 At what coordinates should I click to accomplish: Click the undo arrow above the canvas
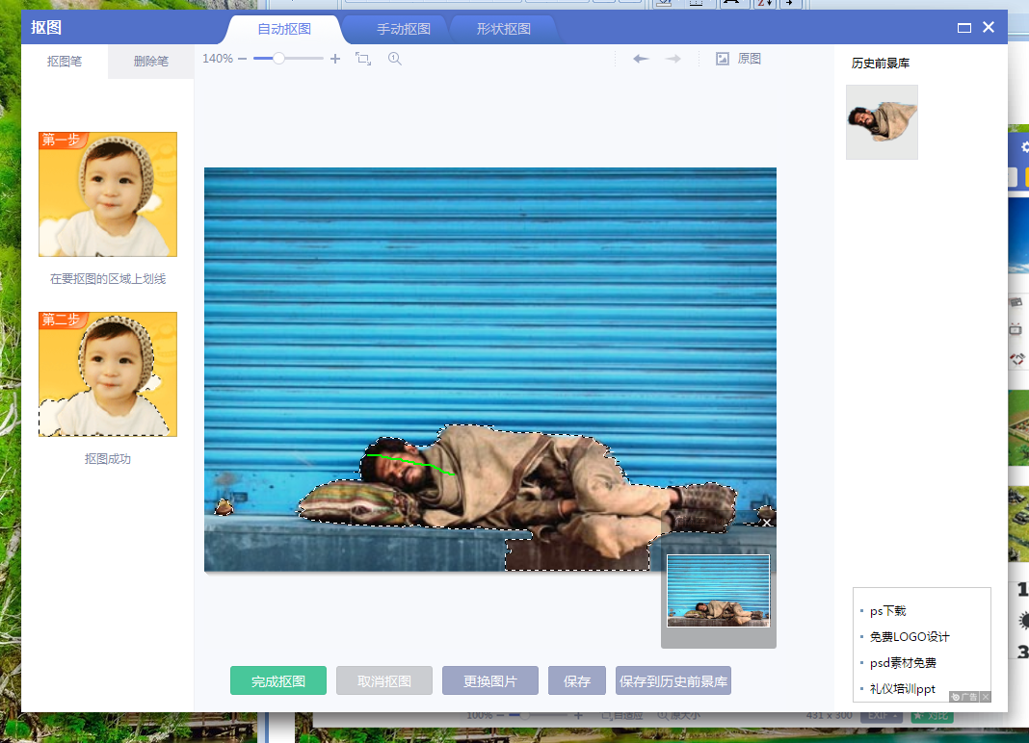[641, 59]
